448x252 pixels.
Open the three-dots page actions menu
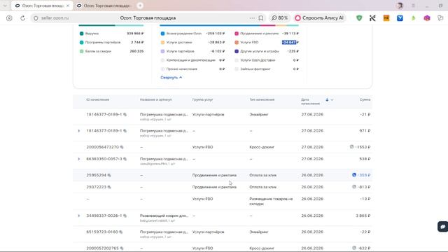252,18
